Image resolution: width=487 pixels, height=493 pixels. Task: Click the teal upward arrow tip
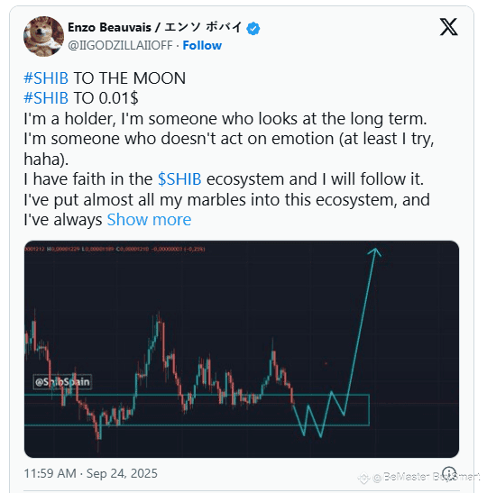(x=375, y=251)
